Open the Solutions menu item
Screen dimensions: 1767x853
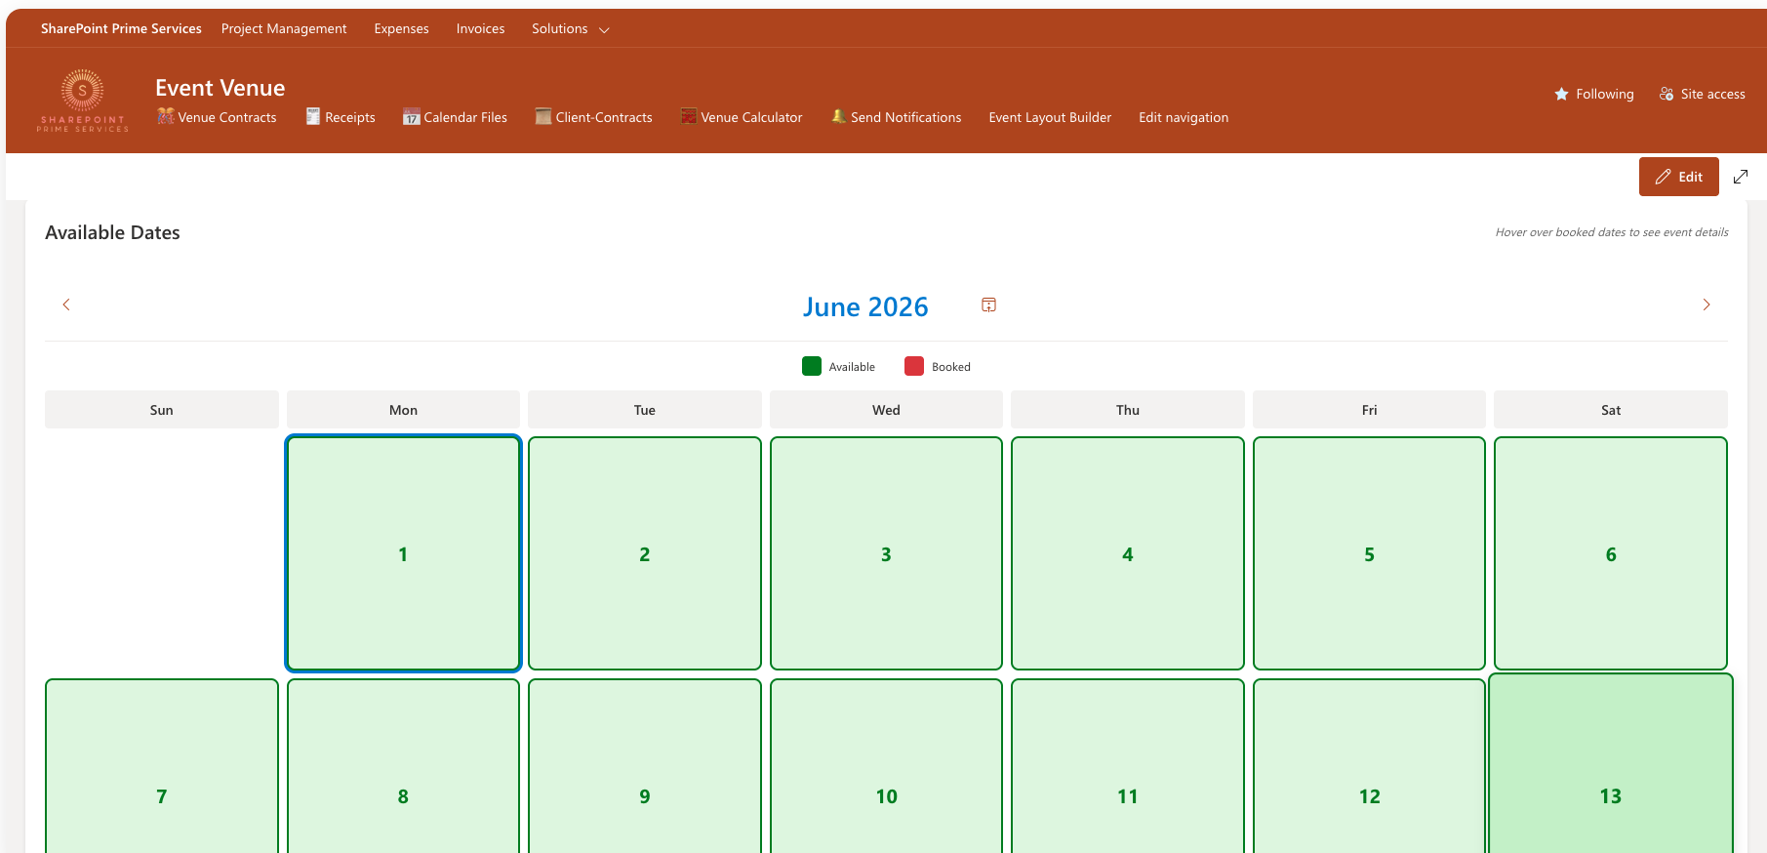pyautogui.click(x=559, y=28)
